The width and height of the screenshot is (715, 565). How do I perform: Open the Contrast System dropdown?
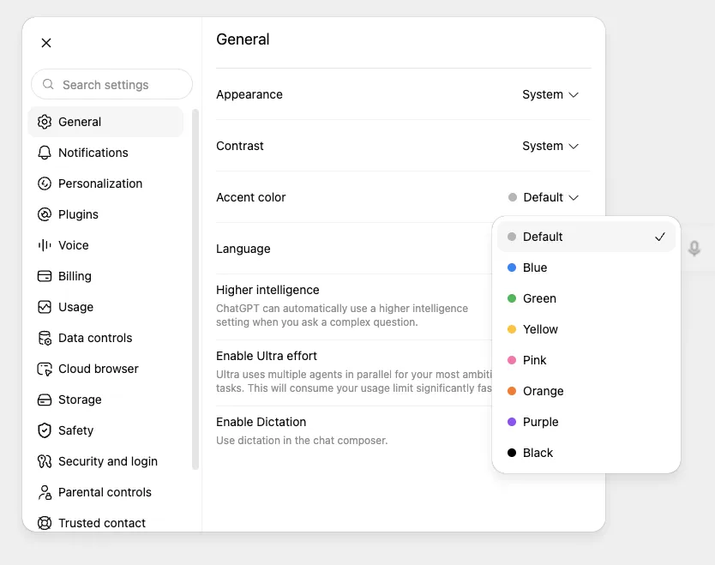click(x=550, y=146)
